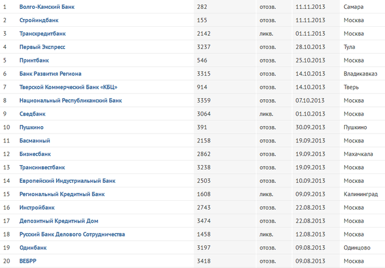Click row number 14

tap(6, 181)
